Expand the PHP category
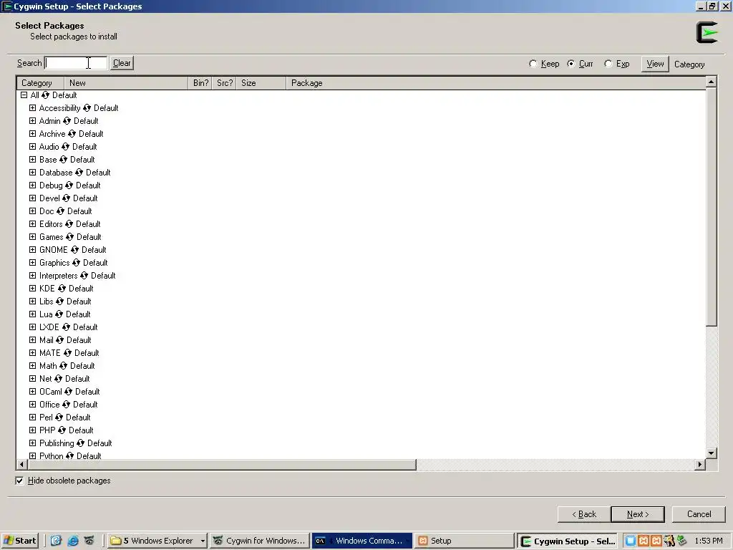Screen dimensions: 733x550 pos(33,430)
